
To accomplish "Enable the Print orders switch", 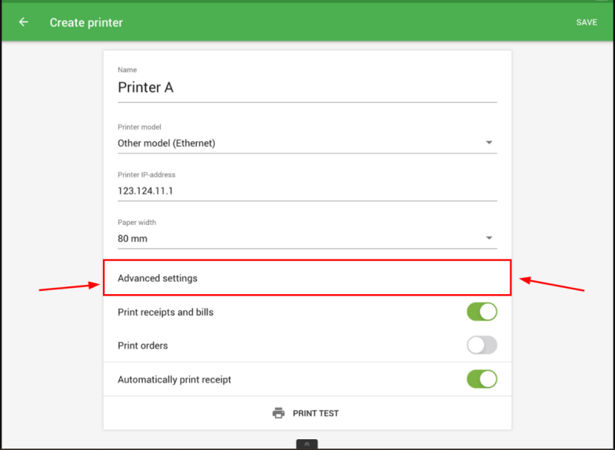I will (x=482, y=346).
